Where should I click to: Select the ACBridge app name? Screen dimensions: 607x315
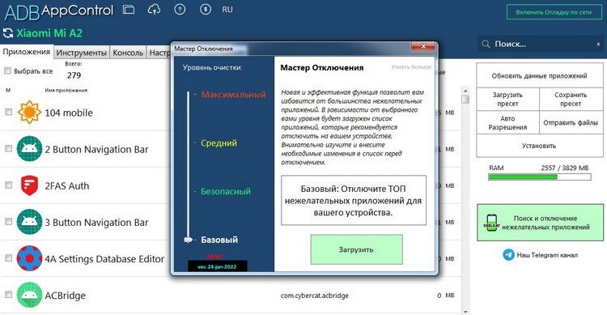point(65,296)
